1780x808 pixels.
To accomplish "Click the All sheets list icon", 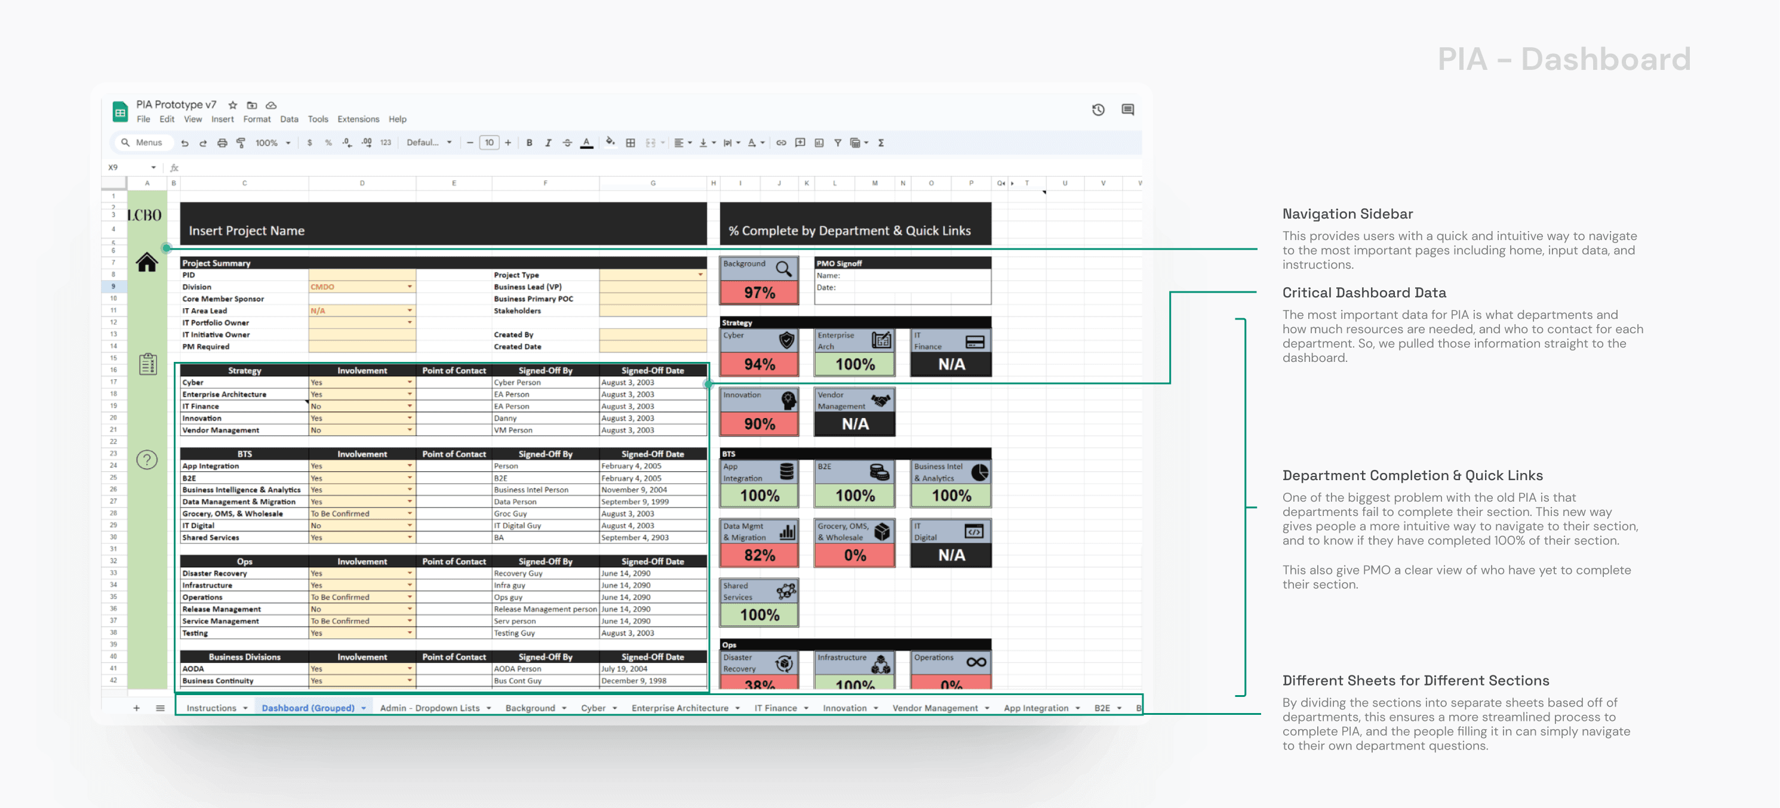I will pos(160,708).
